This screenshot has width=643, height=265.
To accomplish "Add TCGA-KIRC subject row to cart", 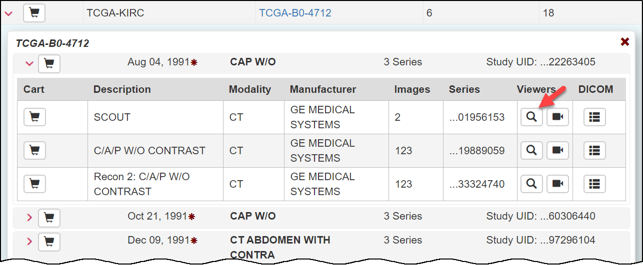I will click(x=34, y=13).
